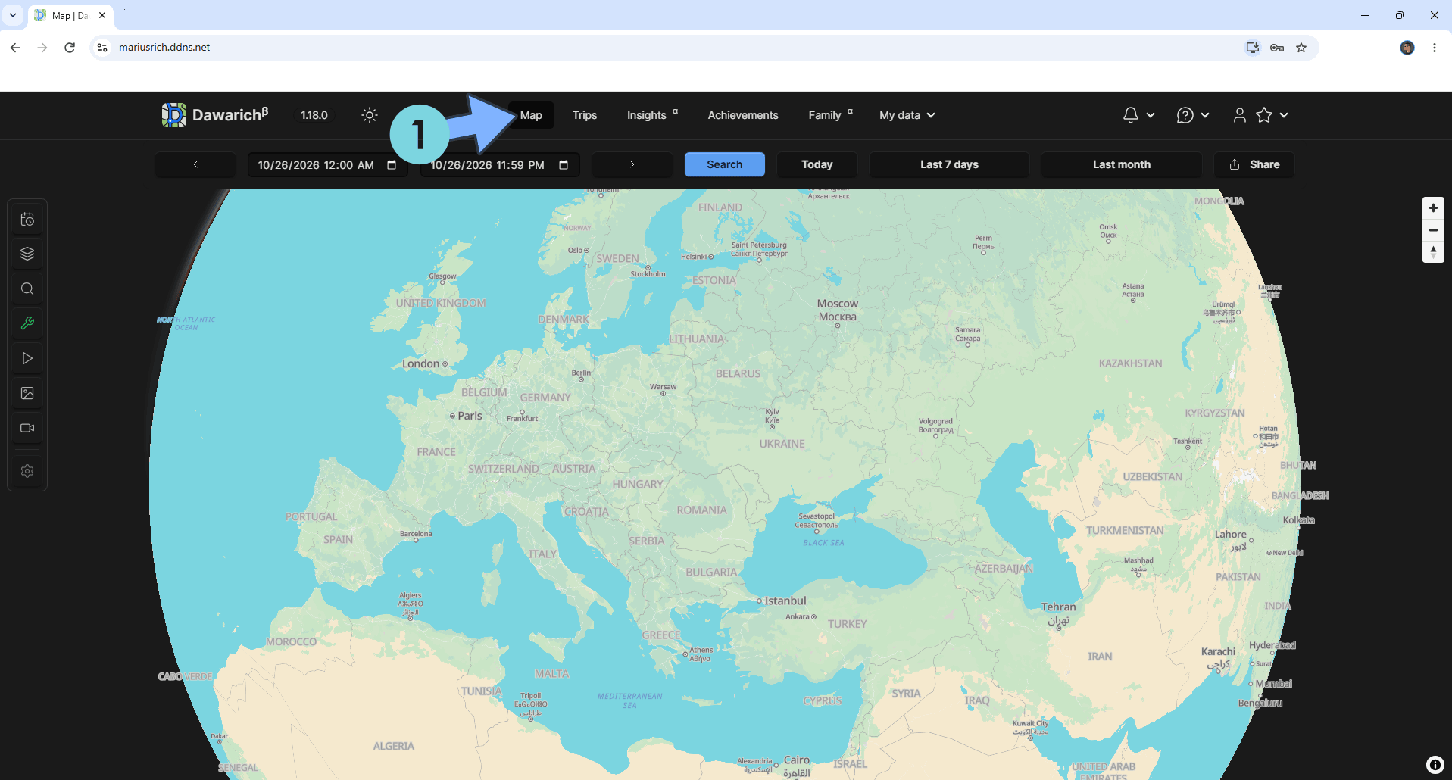Open the Family tab
The height and width of the screenshot is (780, 1452).
pos(830,115)
